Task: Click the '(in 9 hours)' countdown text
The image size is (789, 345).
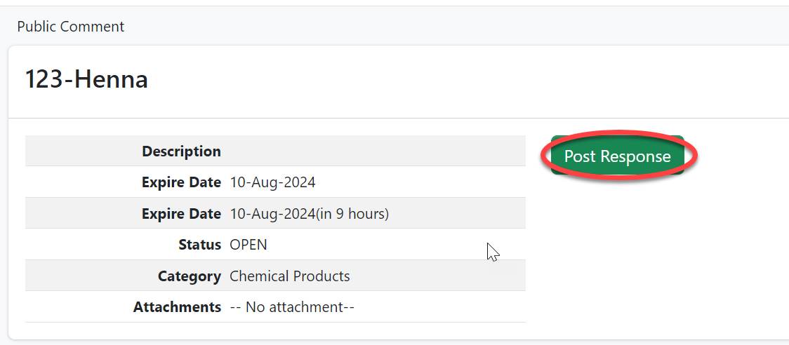Action: click(352, 214)
